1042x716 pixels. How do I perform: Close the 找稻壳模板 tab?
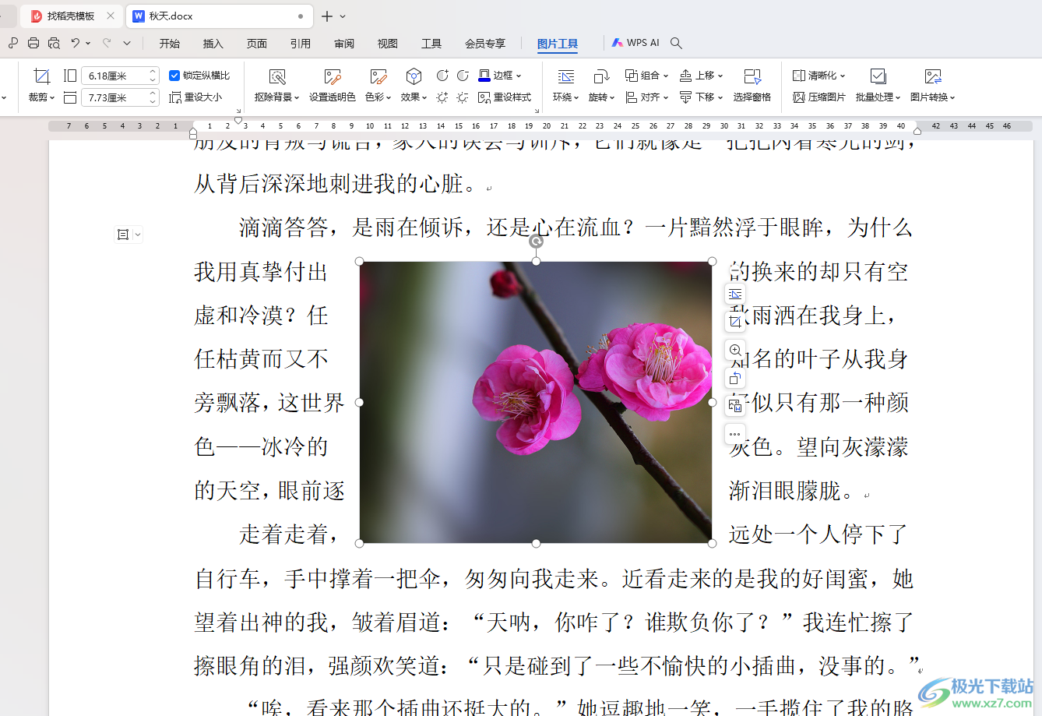pyautogui.click(x=111, y=16)
